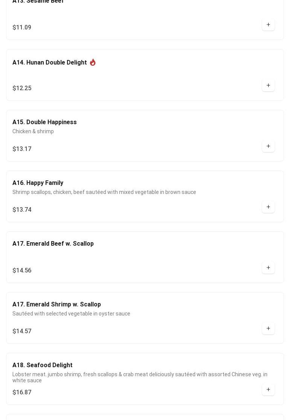
Task: Open A15 Double Happiness item title
Action: [x=44, y=122]
